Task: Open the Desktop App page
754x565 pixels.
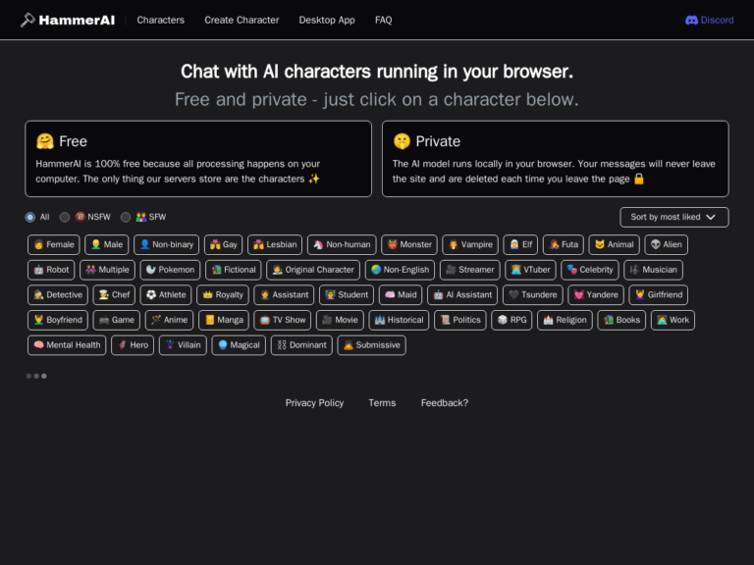Action: point(327,20)
